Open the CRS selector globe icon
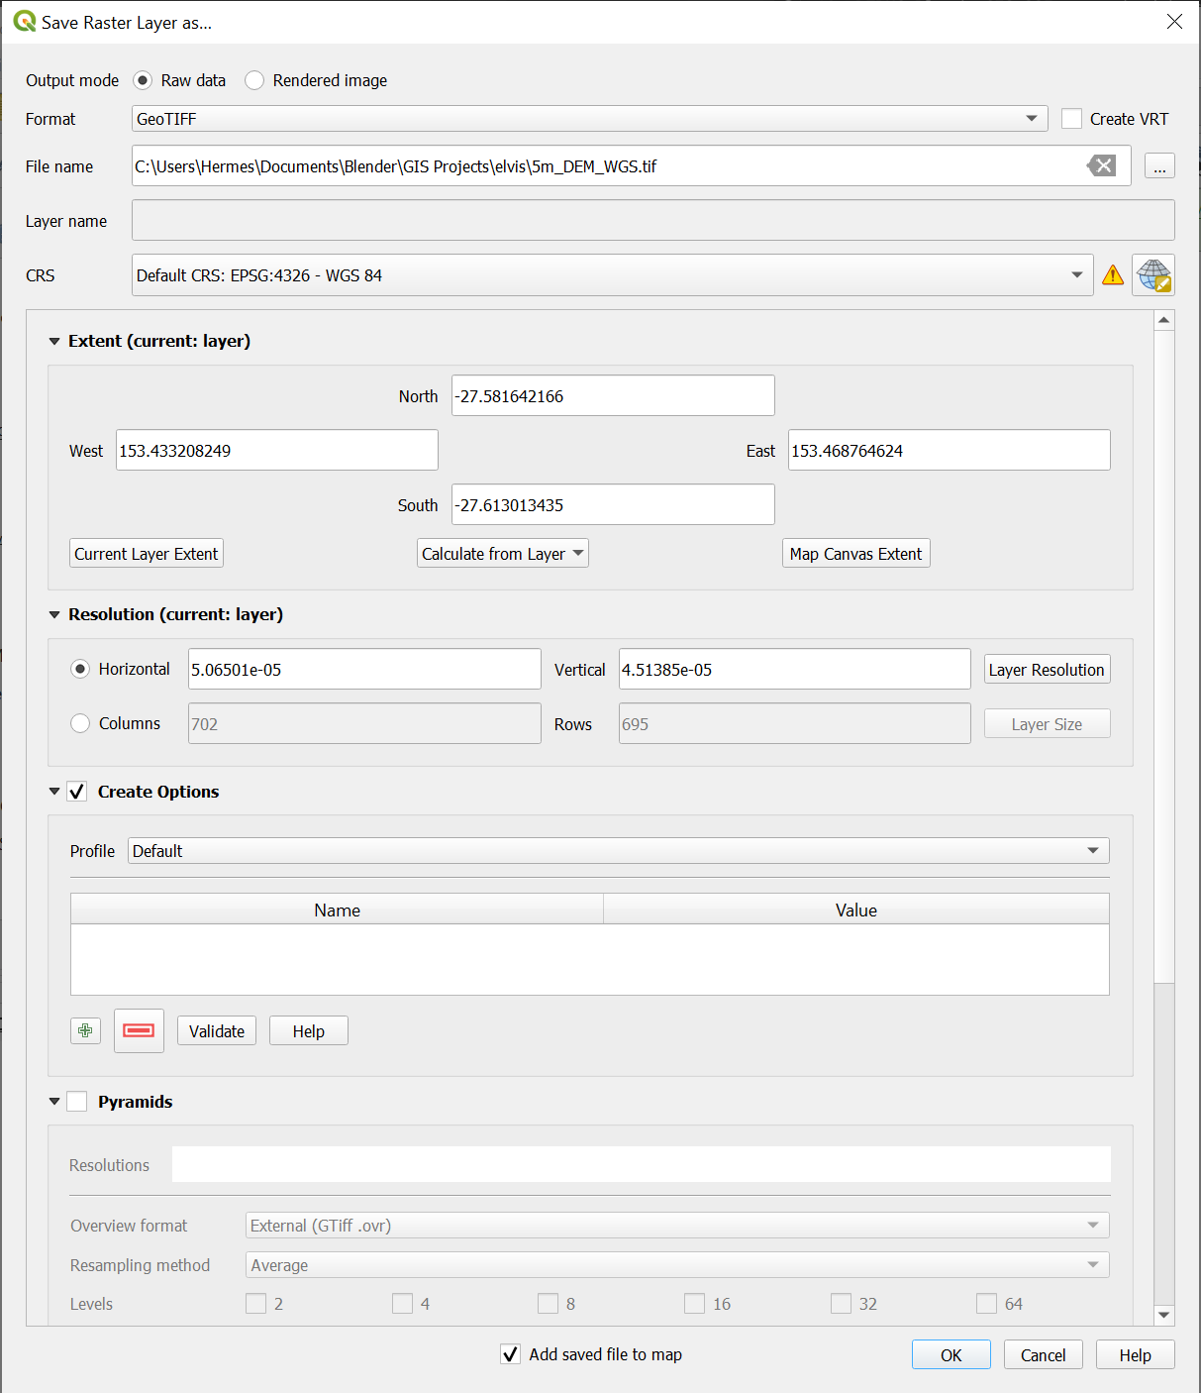1201x1393 pixels. point(1152,274)
